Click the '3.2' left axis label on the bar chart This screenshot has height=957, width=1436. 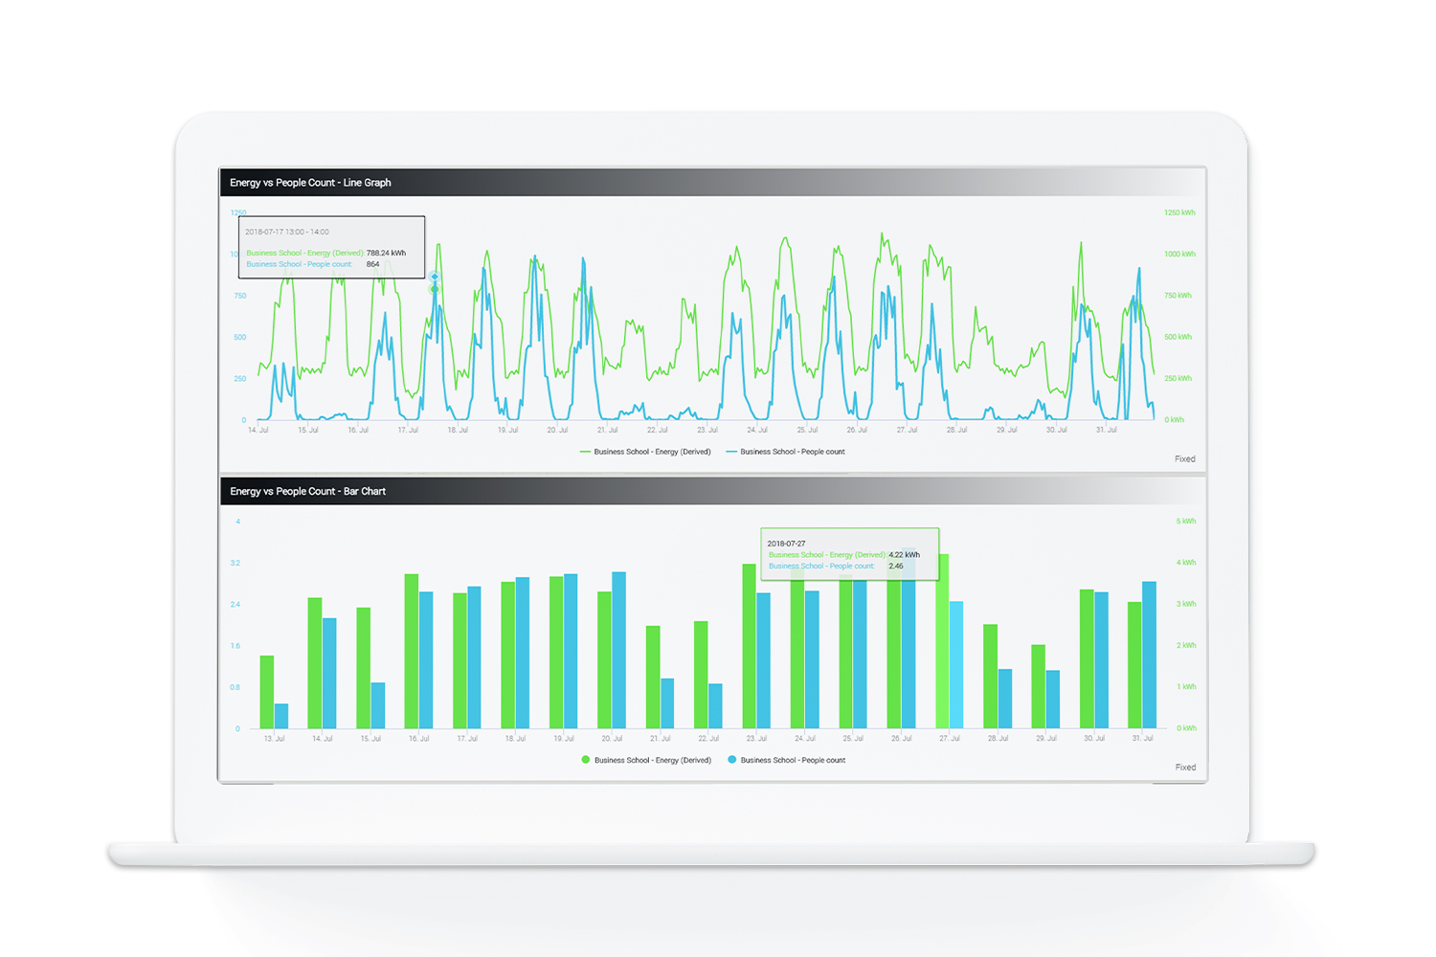click(236, 564)
